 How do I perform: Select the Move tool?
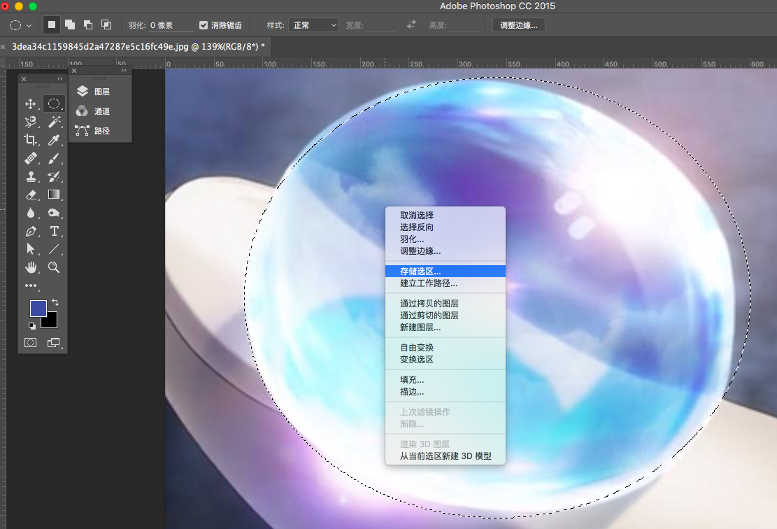click(x=31, y=104)
